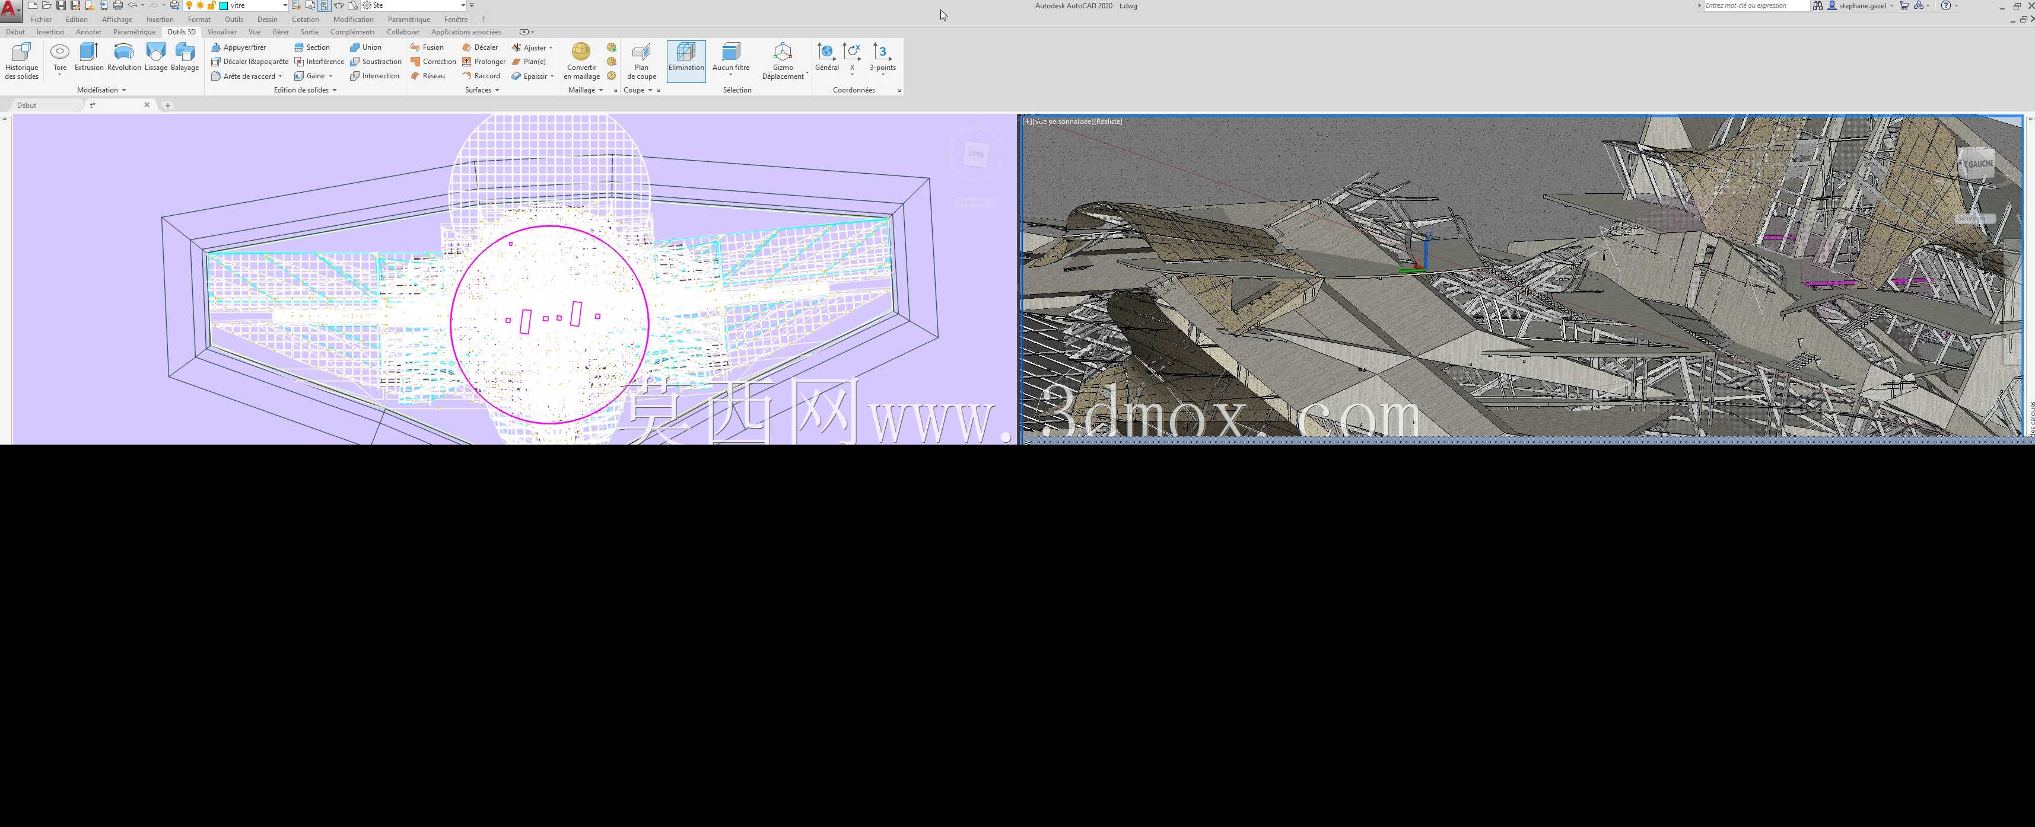This screenshot has width=2035, height=827.
Task: Expand the Modélisation panel
Action: tap(101, 90)
